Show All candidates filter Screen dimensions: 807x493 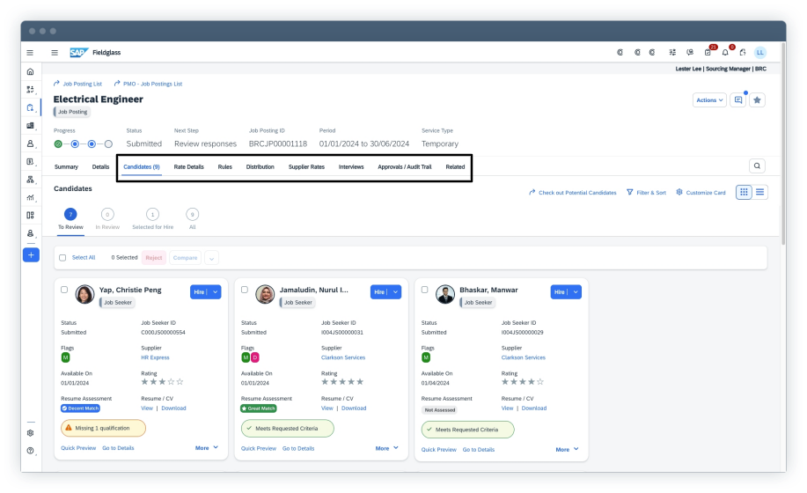point(192,219)
